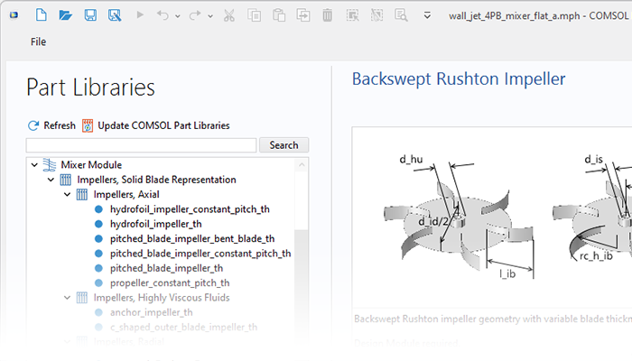Collapse the Mixer Module tree node
This screenshot has height=361, width=632.
pos(34,165)
